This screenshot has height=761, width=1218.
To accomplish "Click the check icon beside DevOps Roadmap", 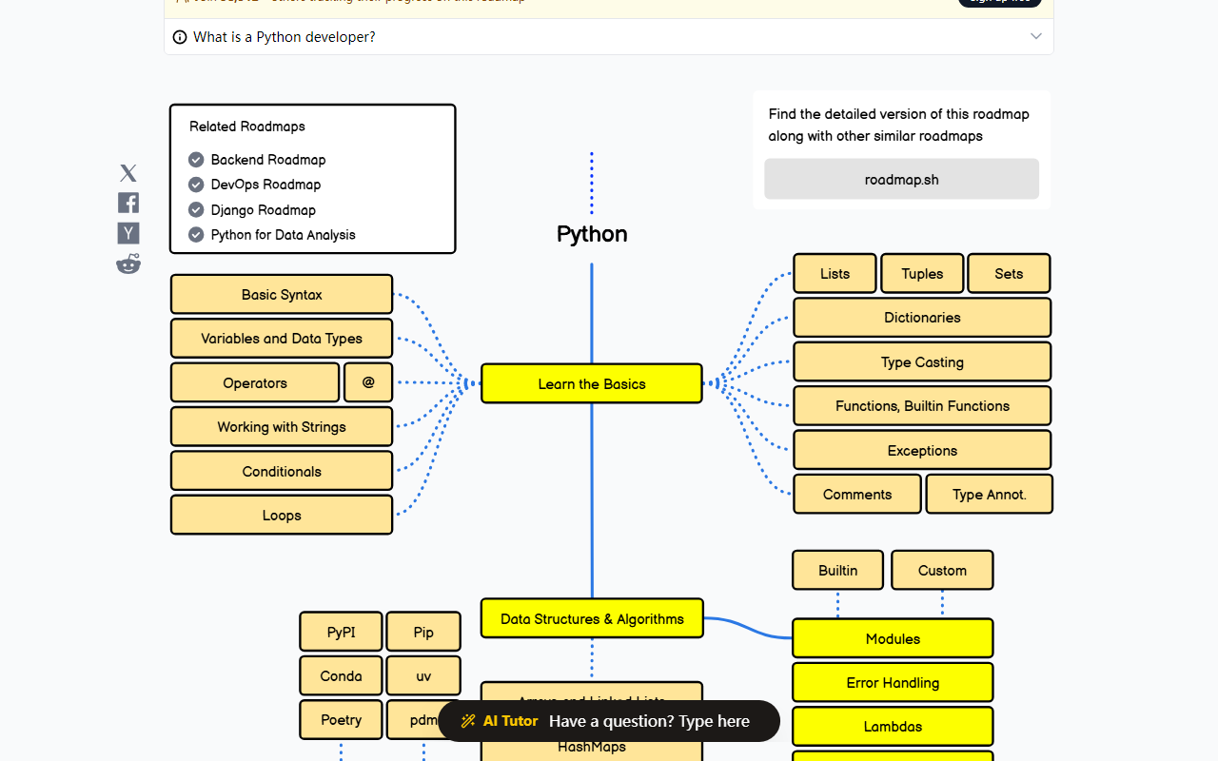I will tap(196, 185).
